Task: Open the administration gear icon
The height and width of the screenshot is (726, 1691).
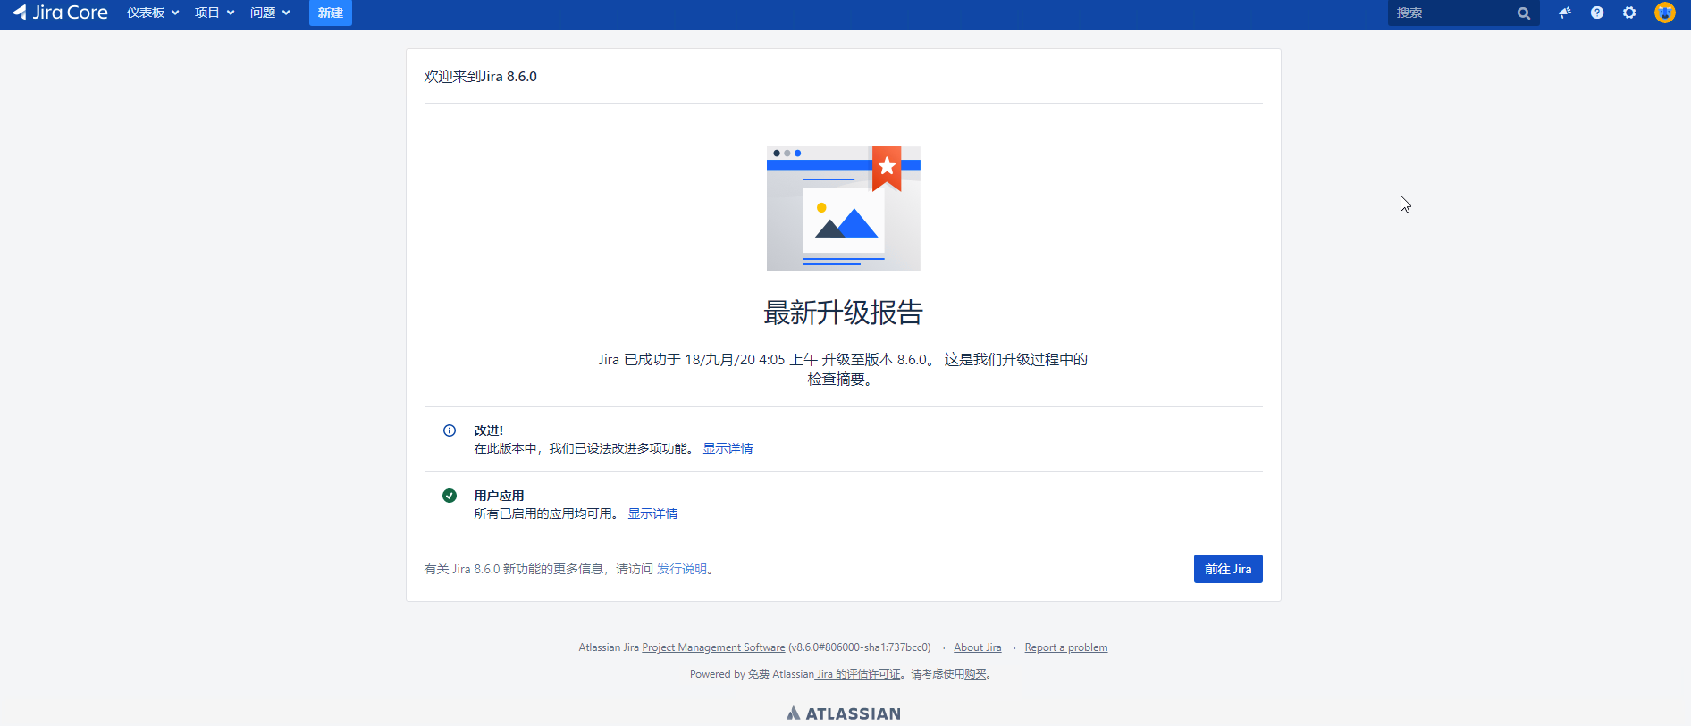Action: 1629,13
